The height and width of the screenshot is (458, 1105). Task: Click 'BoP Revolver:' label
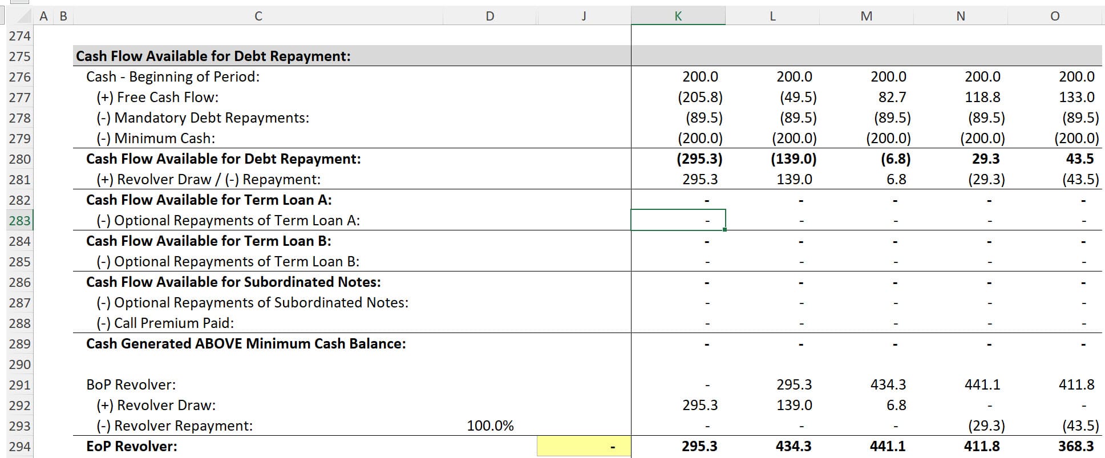pyautogui.click(x=131, y=384)
